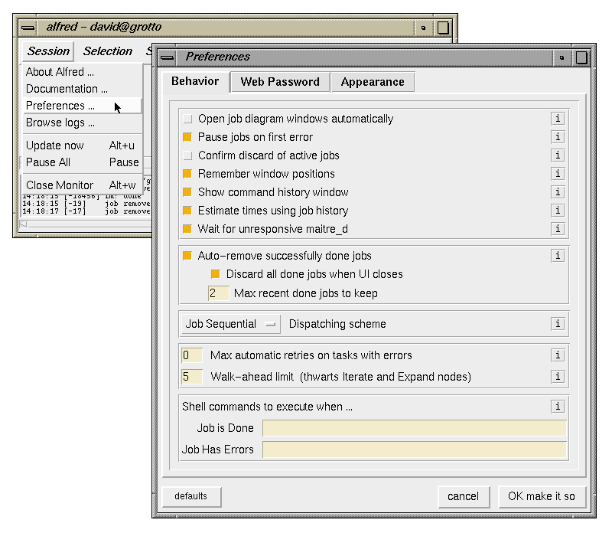The image size is (612, 533).
Task: Choose About Alfred from Session menu
Action: coord(83,72)
